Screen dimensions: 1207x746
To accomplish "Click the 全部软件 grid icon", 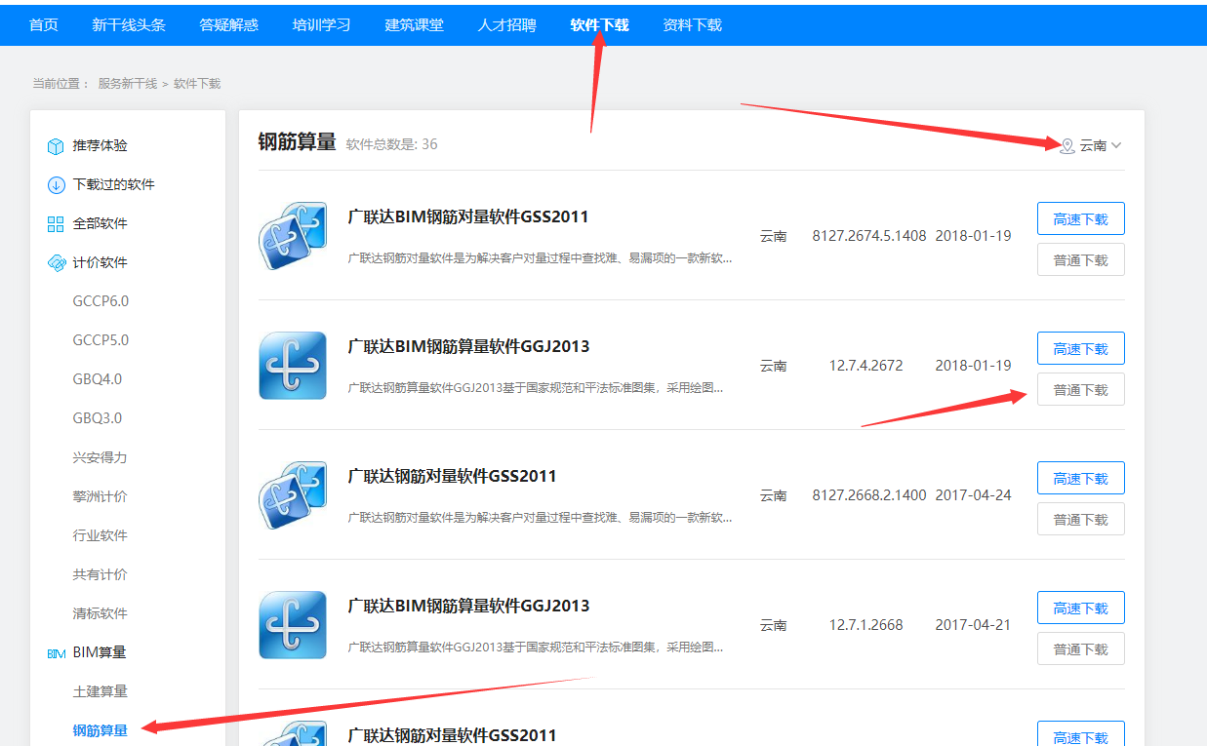I will [56, 224].
